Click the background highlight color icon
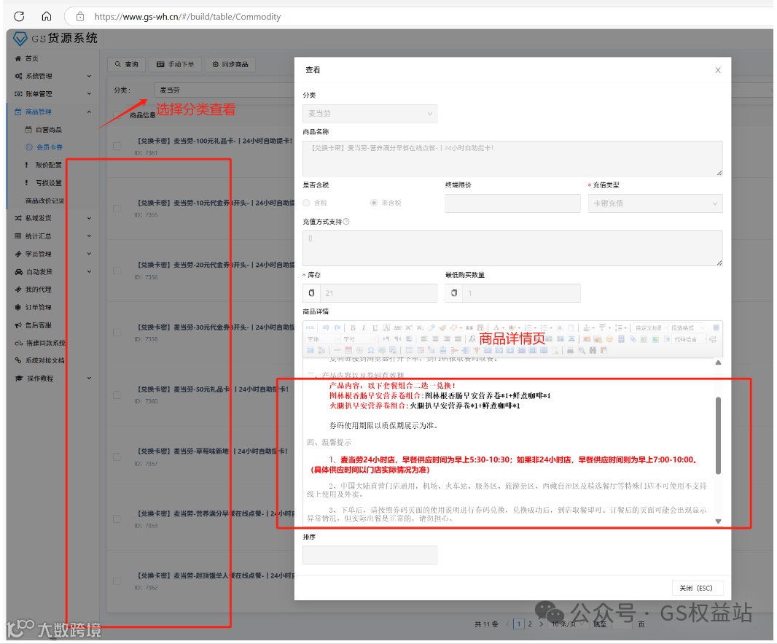The width and height of the screenshot is (777, 644). point(512,327)
